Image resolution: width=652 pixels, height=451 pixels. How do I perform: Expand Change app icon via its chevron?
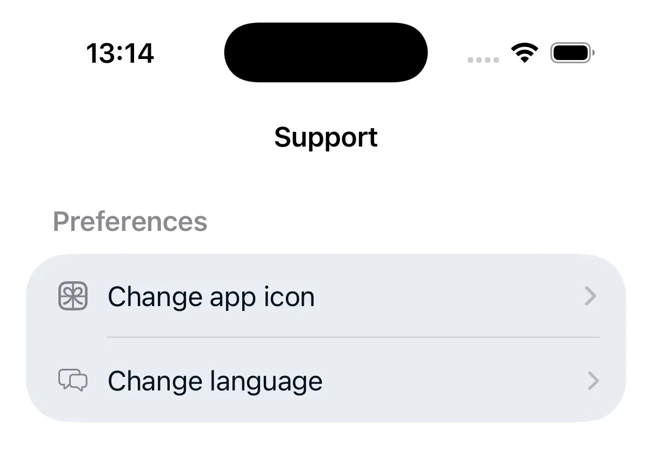pyautogui.click(x=591, y=296)
